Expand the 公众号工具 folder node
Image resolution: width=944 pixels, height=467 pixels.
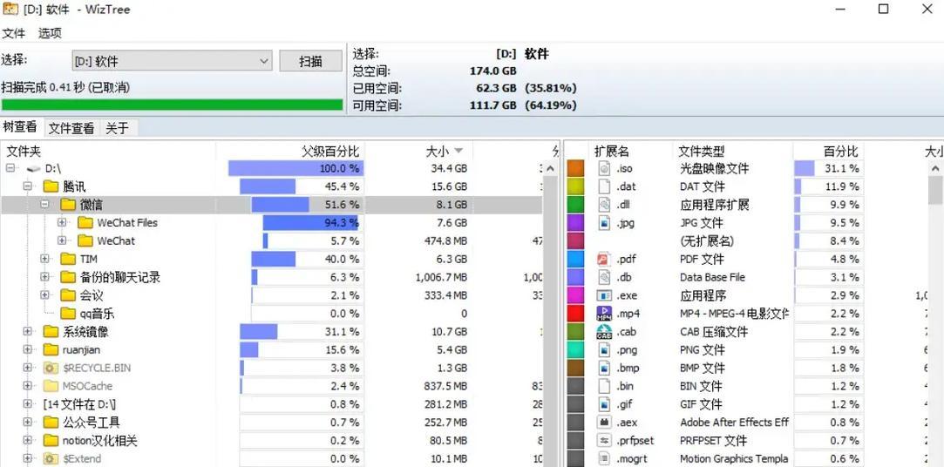point(27,423)
